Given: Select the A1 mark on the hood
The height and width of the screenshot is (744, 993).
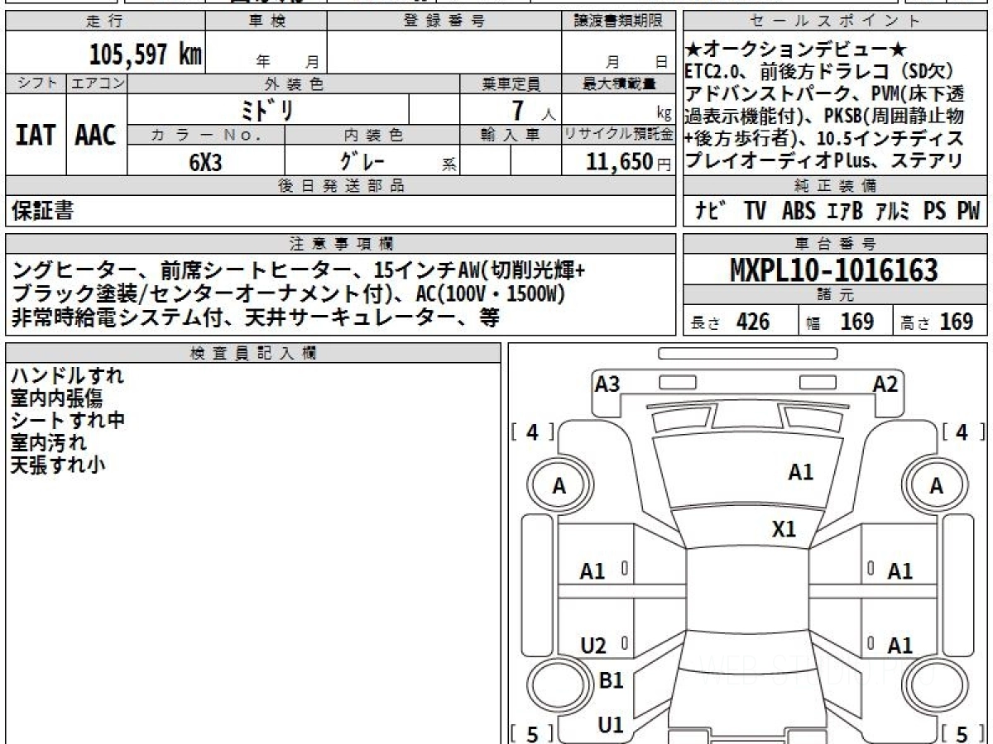Looking at the screenshot, I should [x=800, y=472].
